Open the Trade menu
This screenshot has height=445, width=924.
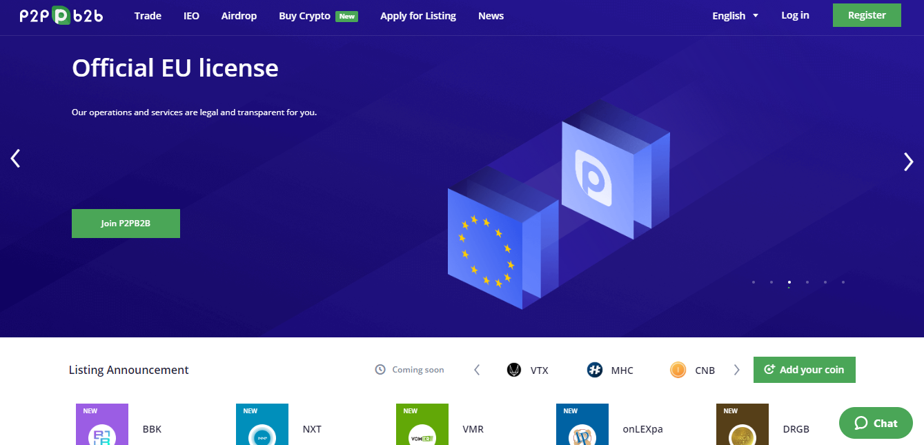pos(148,16)
